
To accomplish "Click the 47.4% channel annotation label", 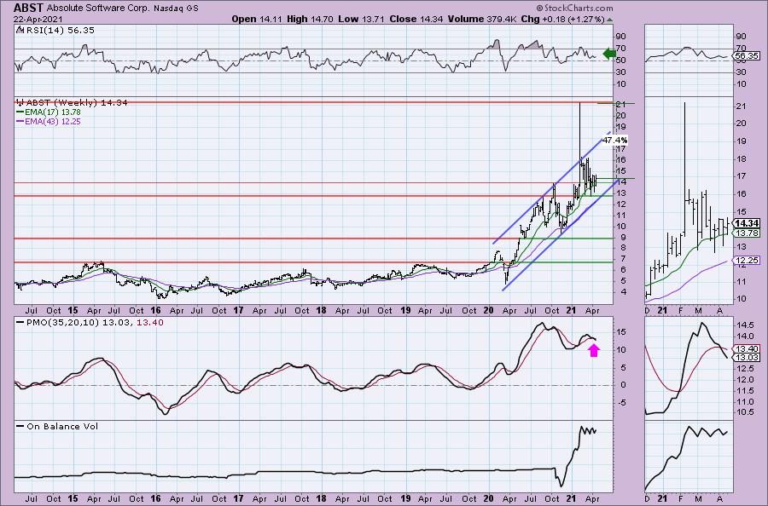I will [614, 141].
